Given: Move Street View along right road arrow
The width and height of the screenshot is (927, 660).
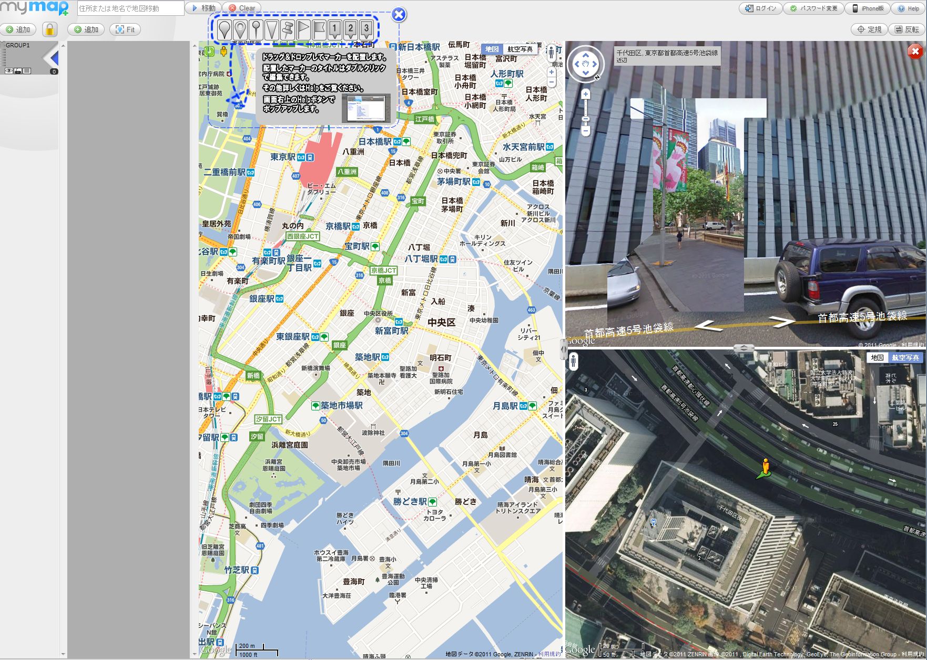Looking at the screenshot, I should coord(783,321).
